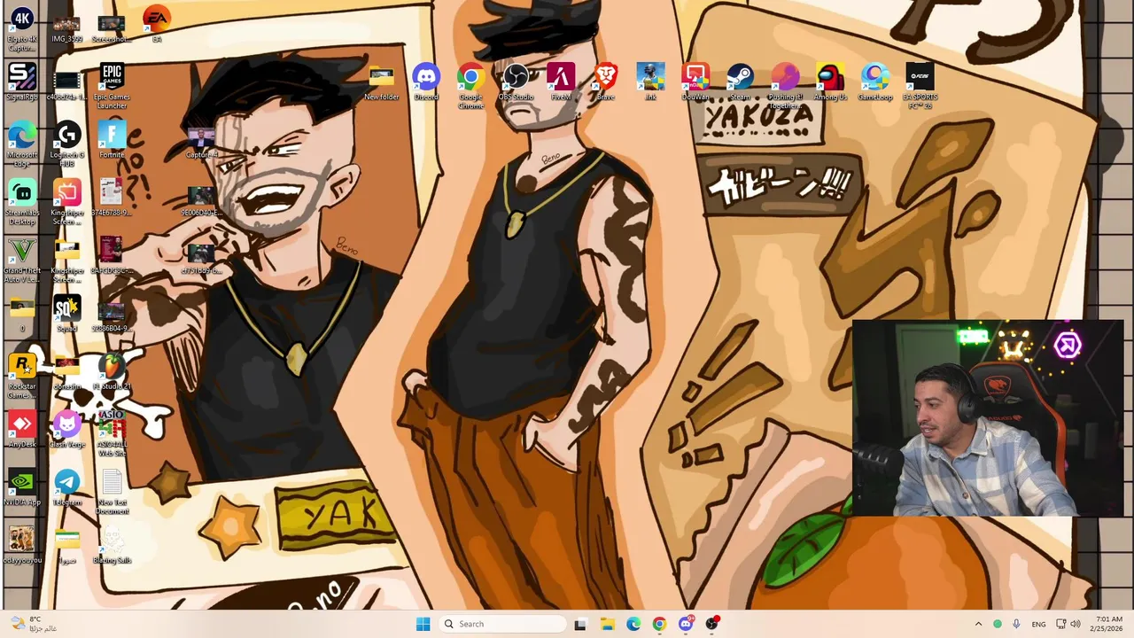
Task: Open Streamlabs Desktop shortcut
Action: pos(22,202)
